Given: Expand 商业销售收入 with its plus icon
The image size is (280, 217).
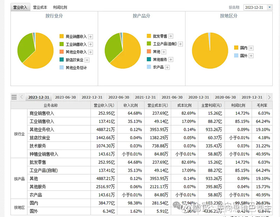Looking at the screenshot, I should tap(90, 36).
